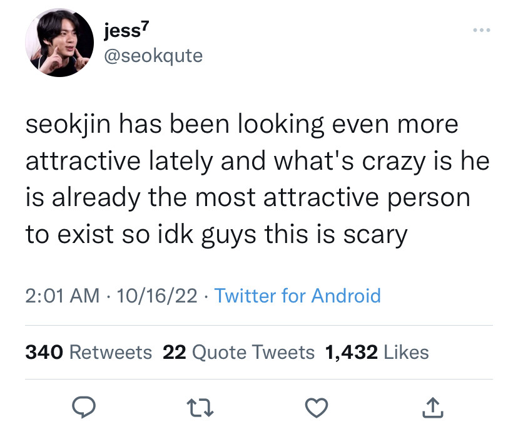Click tweet line 'attractive lately and what's crazy'

coord(226,162)
